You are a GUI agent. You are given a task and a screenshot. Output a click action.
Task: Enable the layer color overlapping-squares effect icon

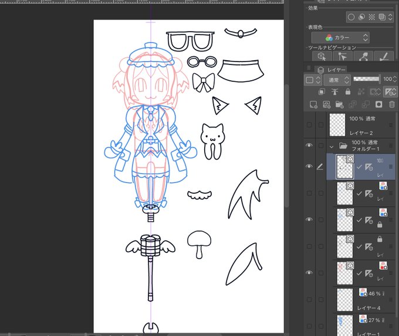tap(382, 17)
